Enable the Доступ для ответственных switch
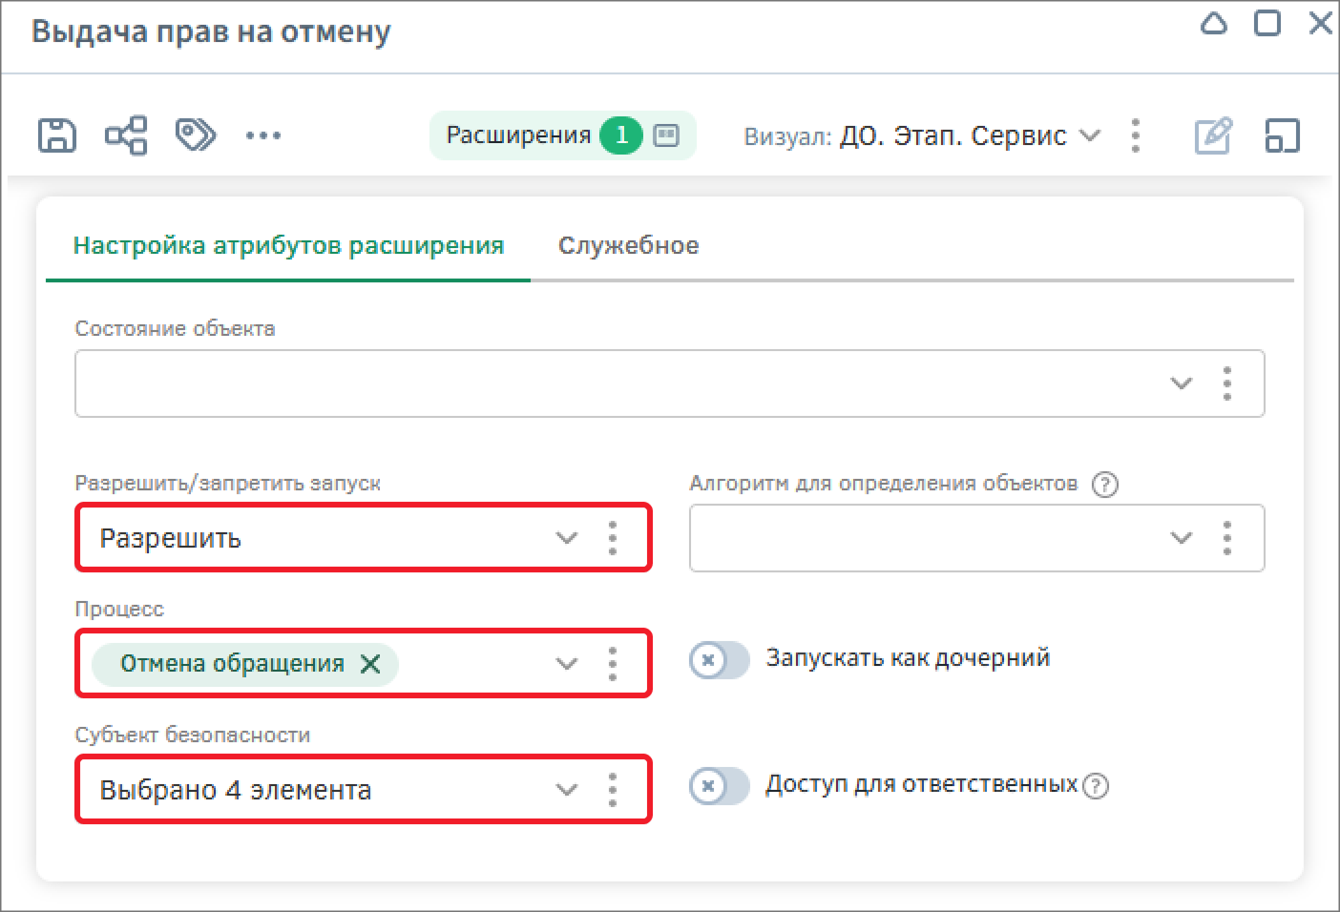 [720, 786]
